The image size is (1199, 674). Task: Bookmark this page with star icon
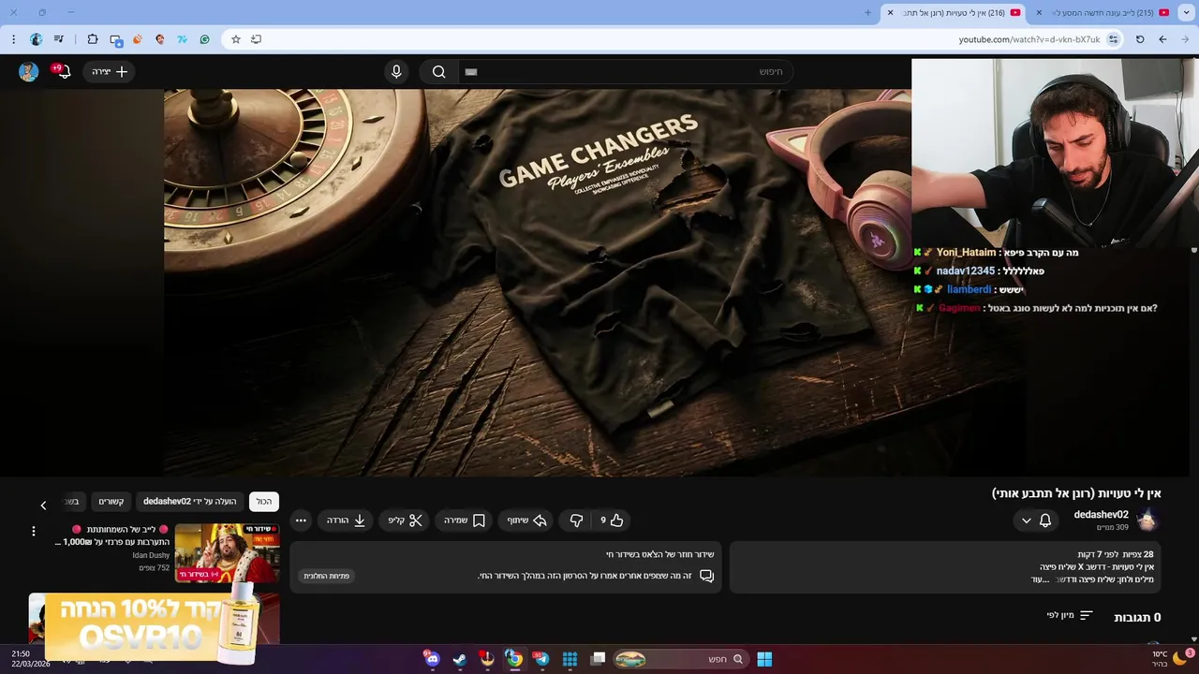[x=236, y=39]
